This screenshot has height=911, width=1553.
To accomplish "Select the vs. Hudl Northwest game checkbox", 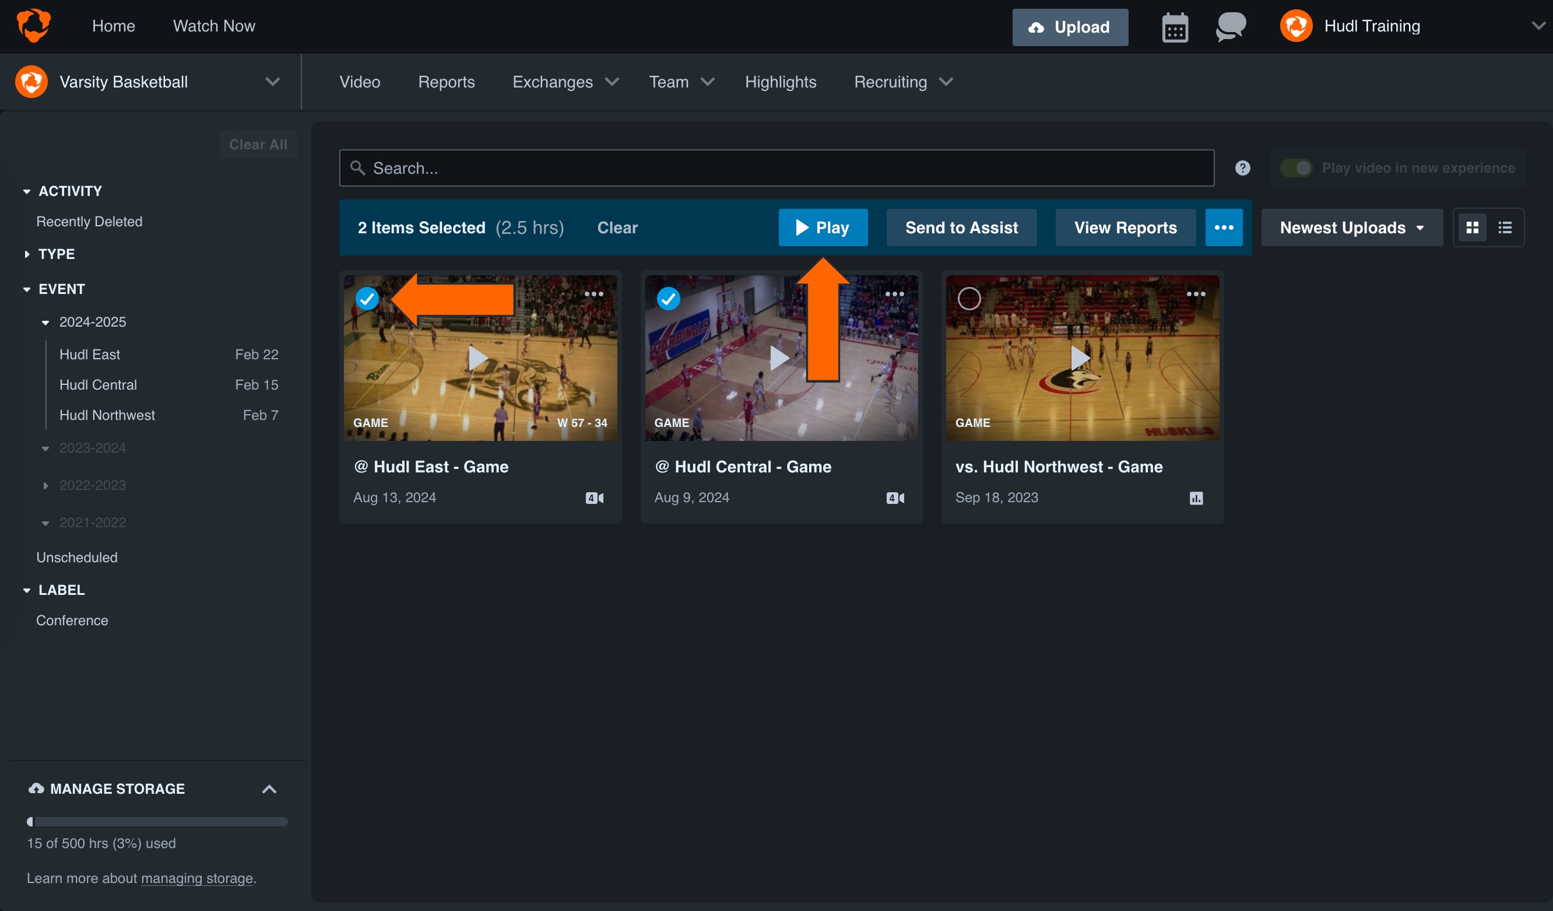I will [x=969, y=299].
